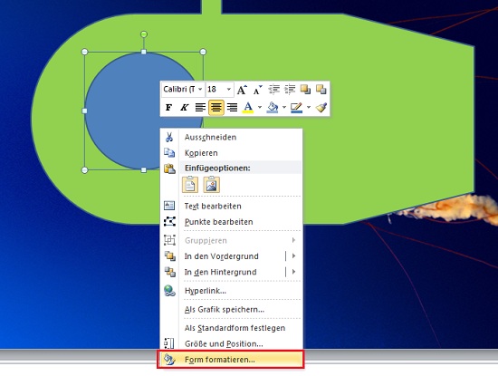Click the In den Hintergrund icon
Image resolution: width=498 pixels, height=376 pixels.
[x=169, y=272]
